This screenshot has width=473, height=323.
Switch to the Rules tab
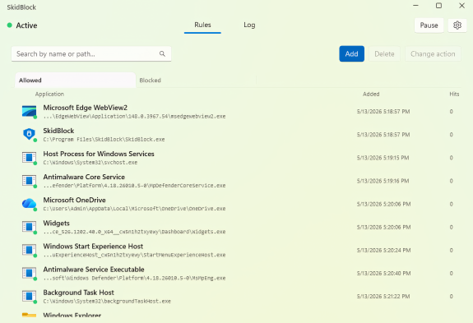(x=202, y=25)
